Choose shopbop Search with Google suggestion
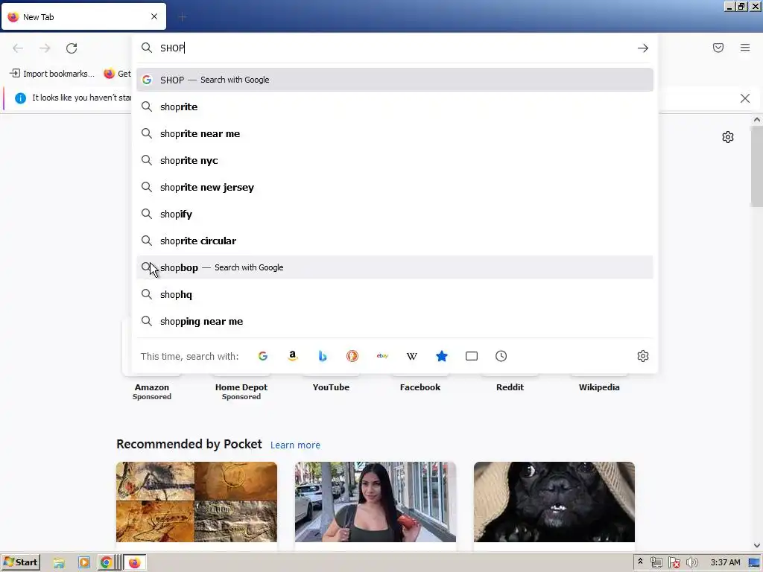 pyautogui.click(x=395, y=267)
